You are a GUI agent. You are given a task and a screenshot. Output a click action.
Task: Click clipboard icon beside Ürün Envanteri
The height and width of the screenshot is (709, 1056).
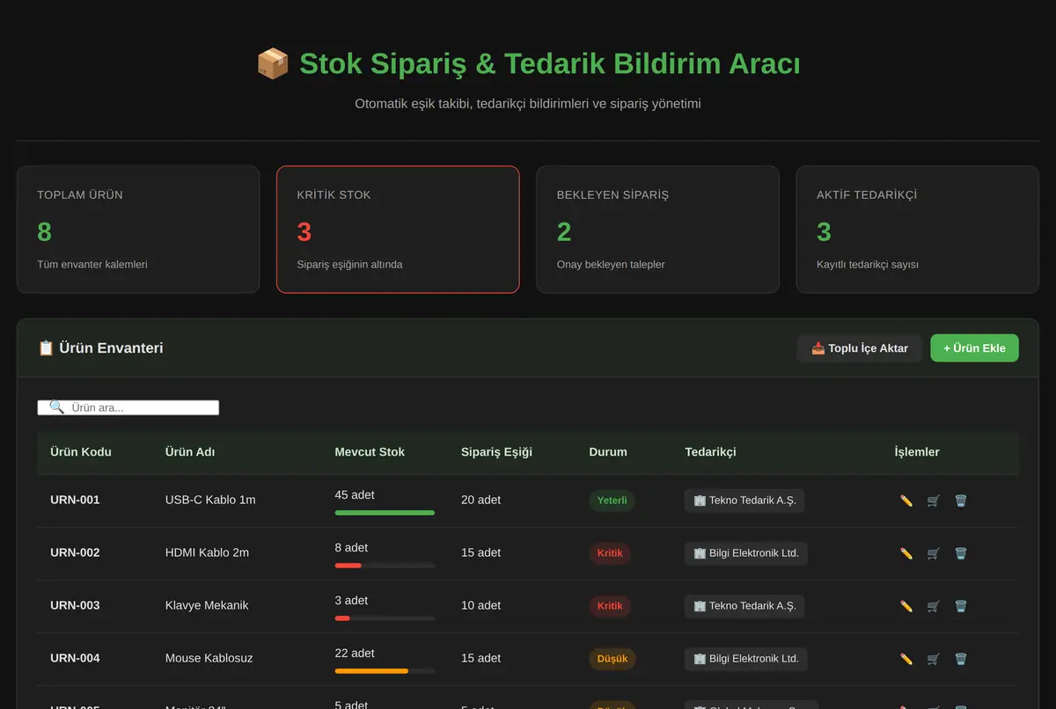pos(46,347)
